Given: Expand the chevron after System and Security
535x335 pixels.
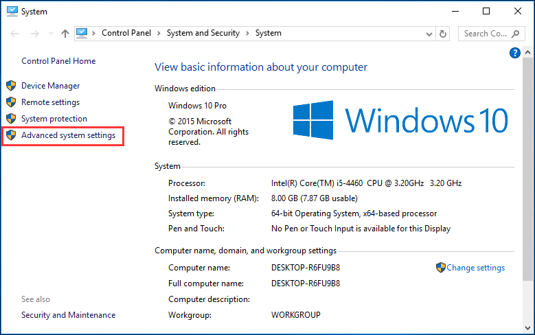Looking at the screenshot, I should [x=247, y=33].
